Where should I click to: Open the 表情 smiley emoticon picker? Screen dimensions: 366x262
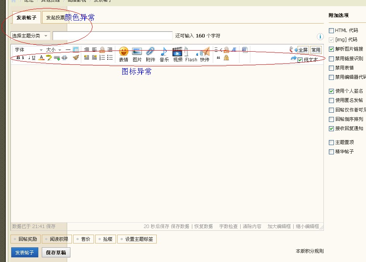click(123, 54)
